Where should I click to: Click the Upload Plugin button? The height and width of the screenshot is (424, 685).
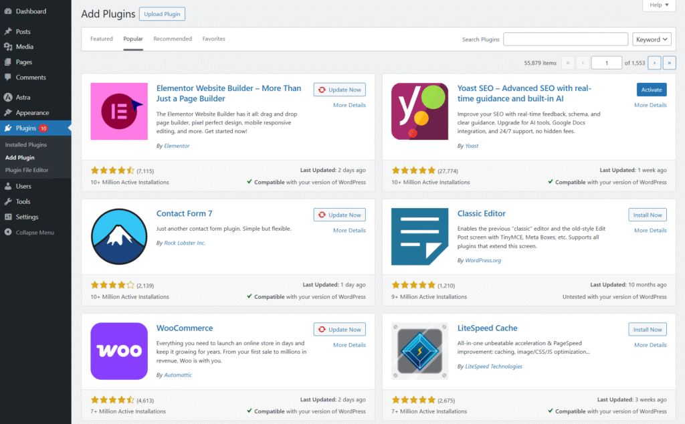(162, 14)
